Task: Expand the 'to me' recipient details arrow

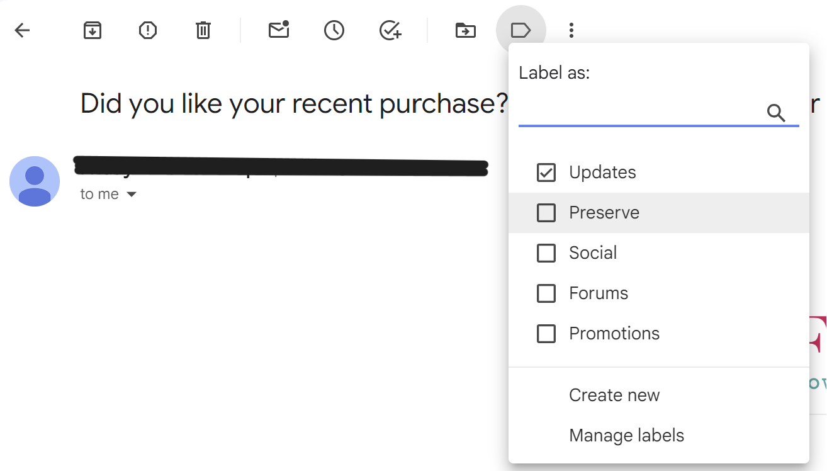Action: pos(132,195)
